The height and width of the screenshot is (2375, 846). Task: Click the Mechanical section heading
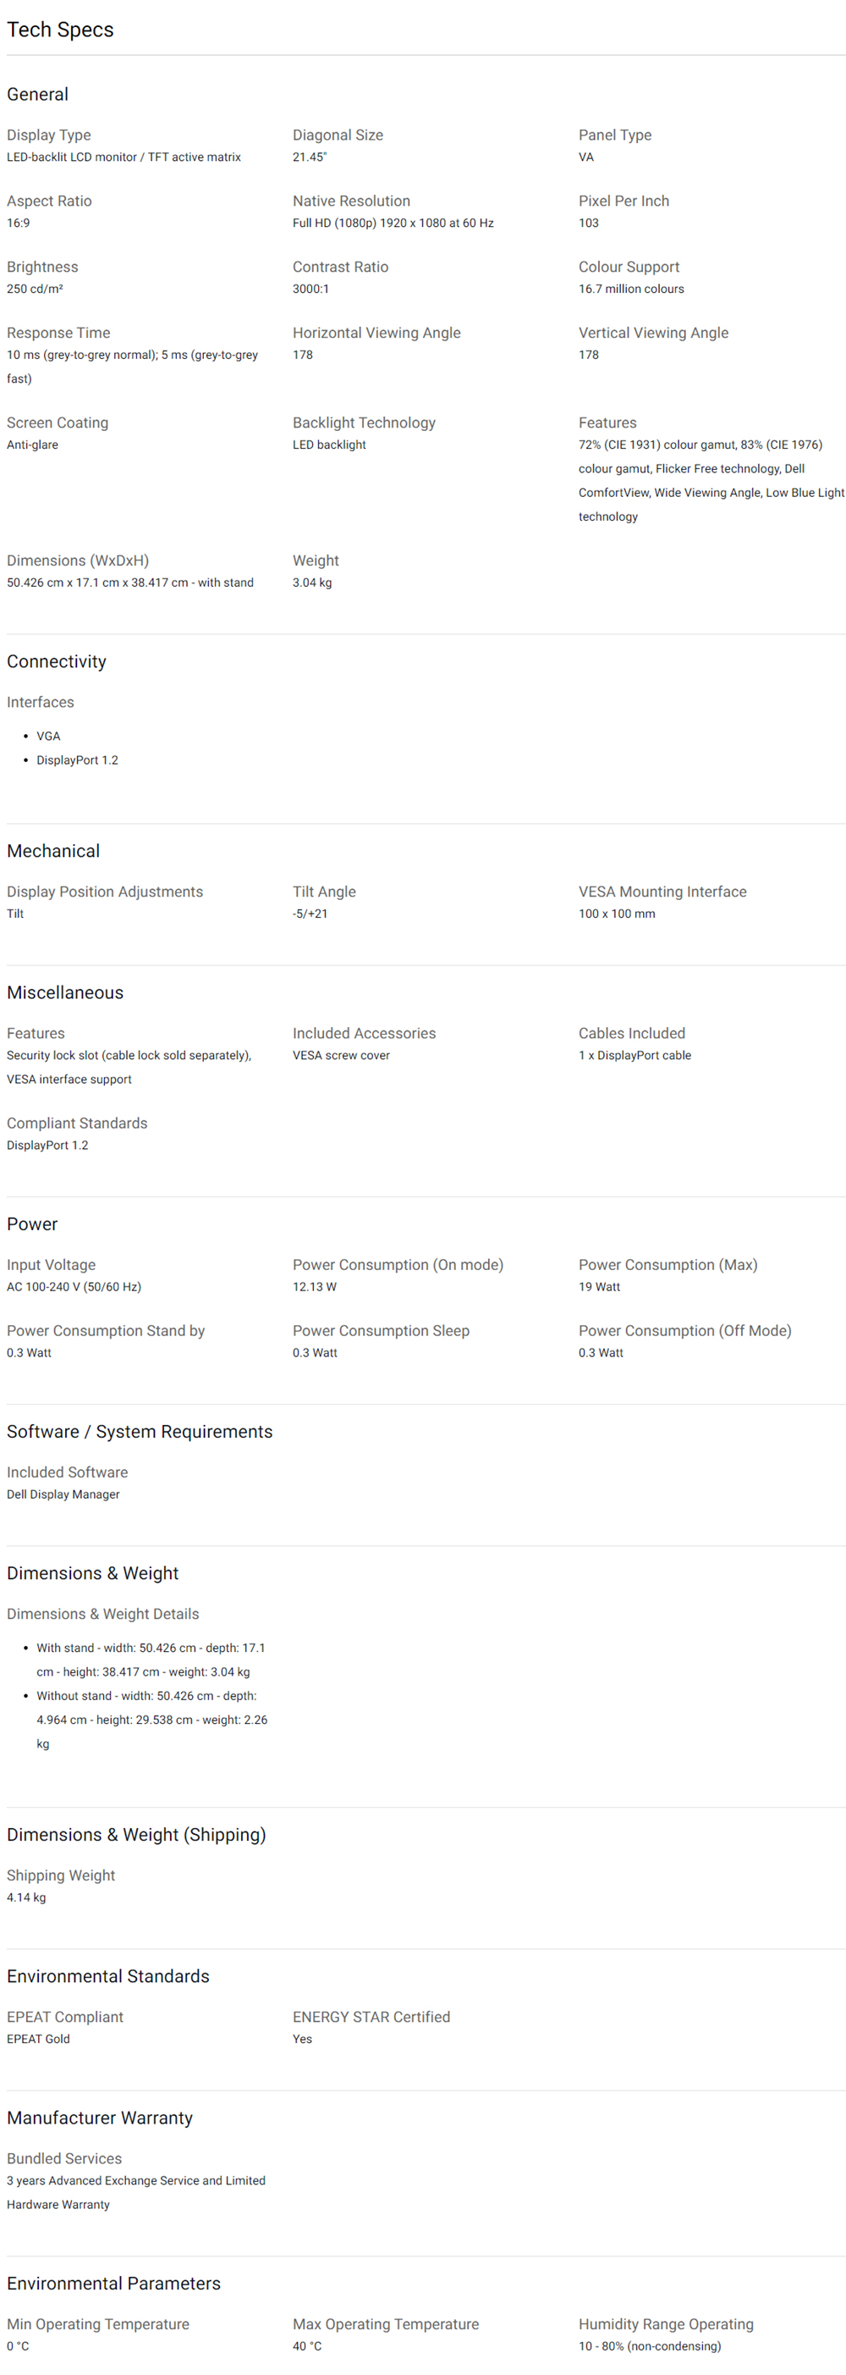[x=53, y=851]
